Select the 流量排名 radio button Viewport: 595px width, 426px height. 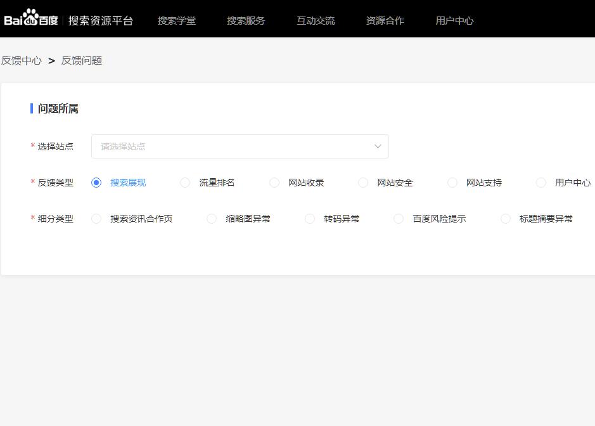point(185,183)
